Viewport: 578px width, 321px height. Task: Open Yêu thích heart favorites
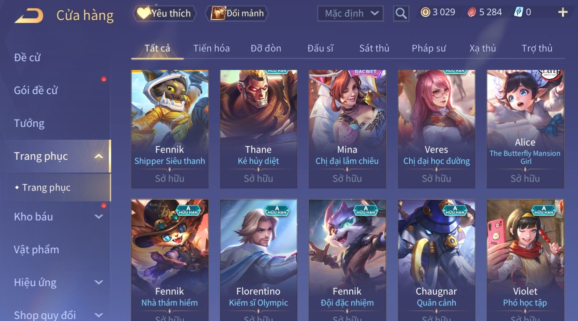[x=165, y=13]
